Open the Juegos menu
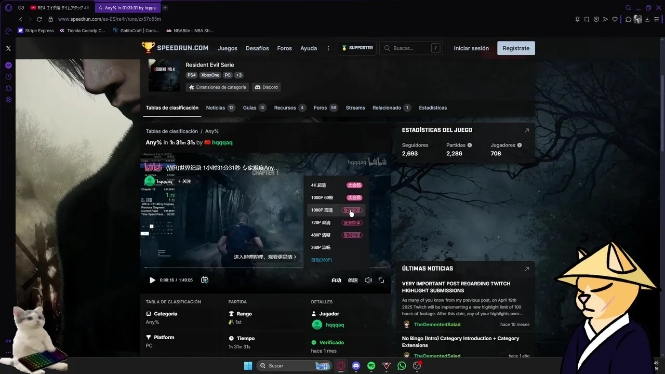This screenshot has width=665, height=374. click(228, 48)
